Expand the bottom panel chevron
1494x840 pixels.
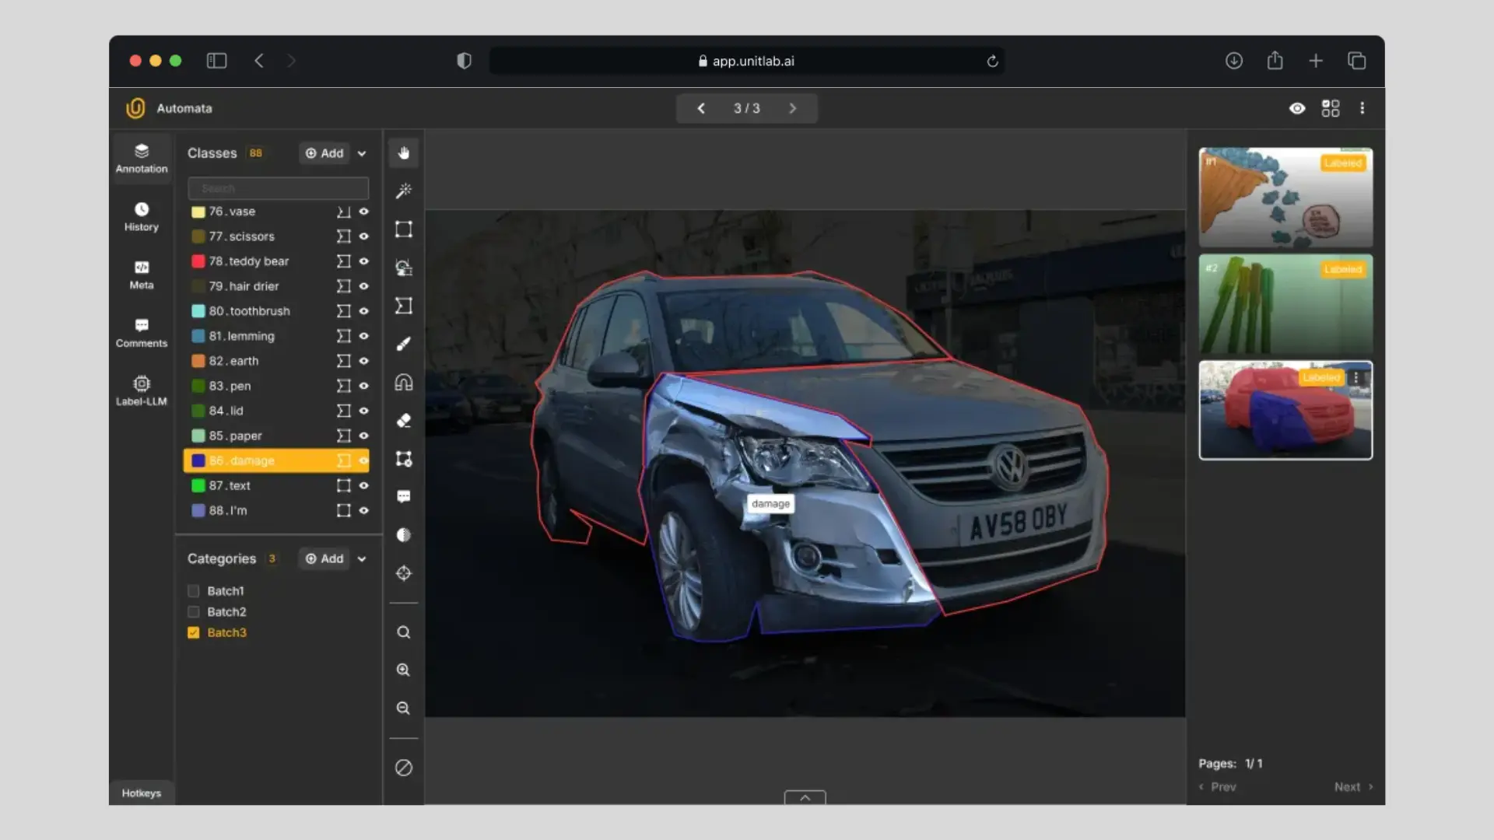805,797
